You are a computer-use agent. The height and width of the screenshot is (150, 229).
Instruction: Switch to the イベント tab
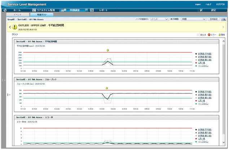[x=19, y=14]
